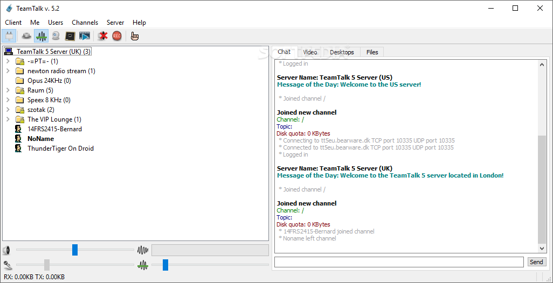Switch to the Desktops tab
The height and width of the screenshot is (283, 553).
pos(342,52)
